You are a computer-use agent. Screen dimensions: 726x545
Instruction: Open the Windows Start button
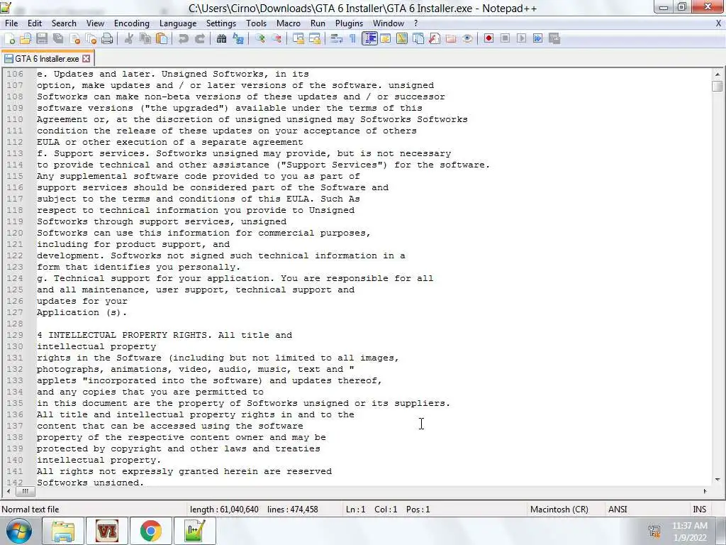click(19, 531)
